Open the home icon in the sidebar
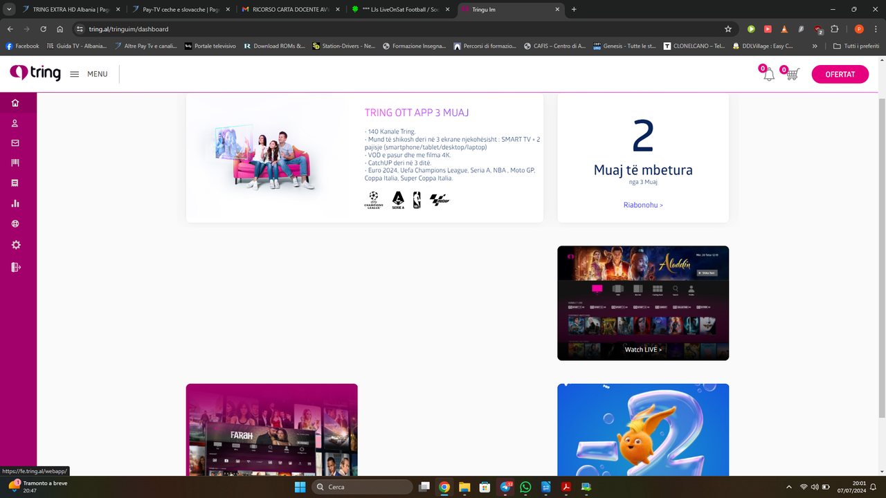Screen dimensions: 886x498 click(x=15, y=103)
